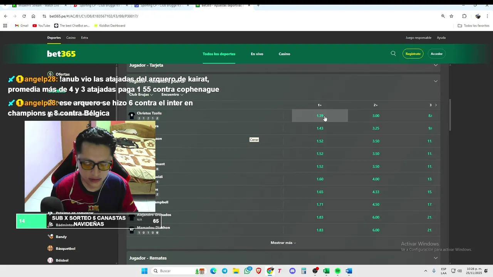Open taskbar clock showing 10:26 p. m.
Image resolution: width=493 pixels, height=277 pixels.
click(x=474, y=271)
